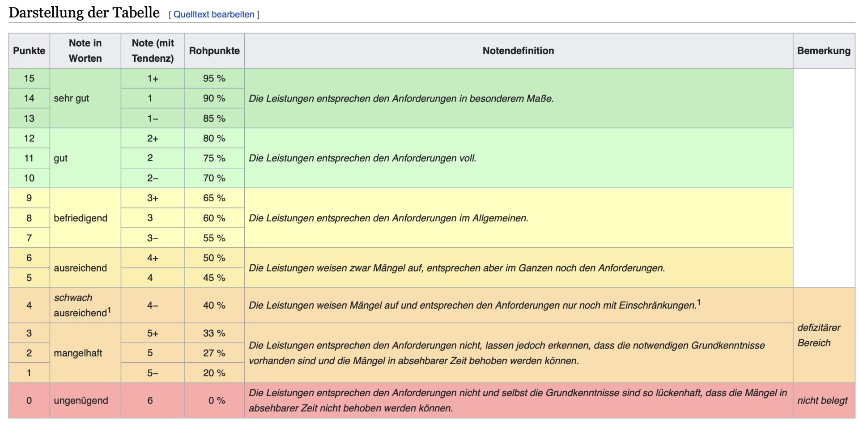Click the "nicht belegt" remark cell
This screenshot has width=859, height=424.
822,401
